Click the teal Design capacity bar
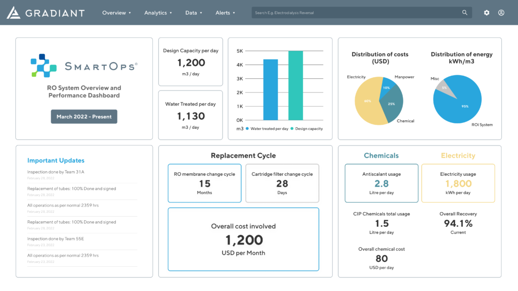518x291 pixels. pyautogui.click(x=295, y=85)
